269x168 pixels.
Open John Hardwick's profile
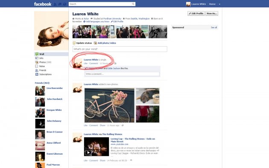pos(55,99)
